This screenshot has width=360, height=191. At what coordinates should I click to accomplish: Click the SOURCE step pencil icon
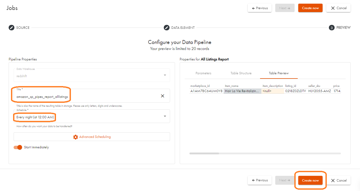[12, 27]
